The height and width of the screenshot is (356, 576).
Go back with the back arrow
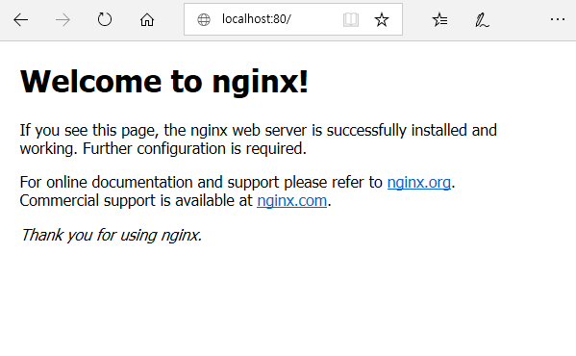(x=20, y=20)
